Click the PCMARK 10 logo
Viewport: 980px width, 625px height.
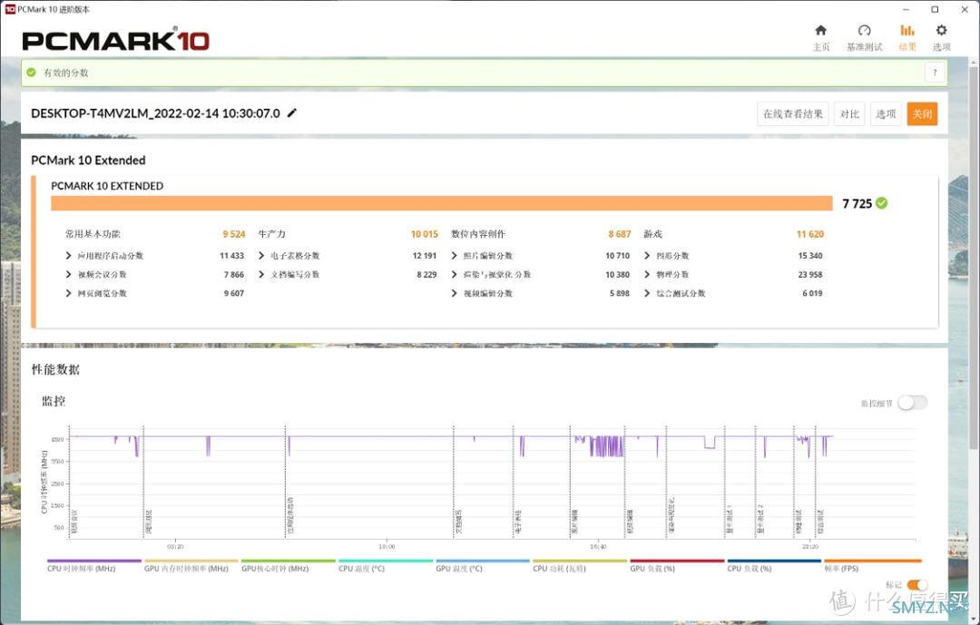pyautogui.click(x=115, y=41)
